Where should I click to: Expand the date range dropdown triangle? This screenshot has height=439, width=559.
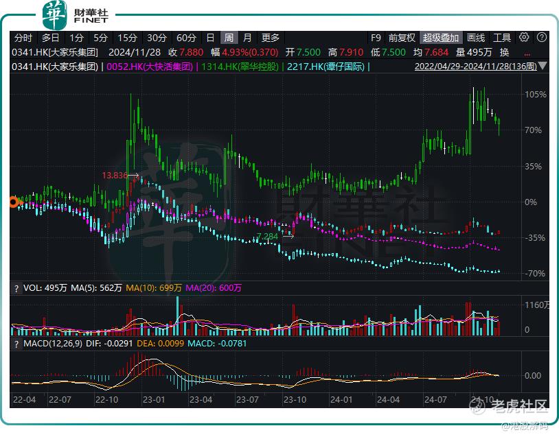543,66
